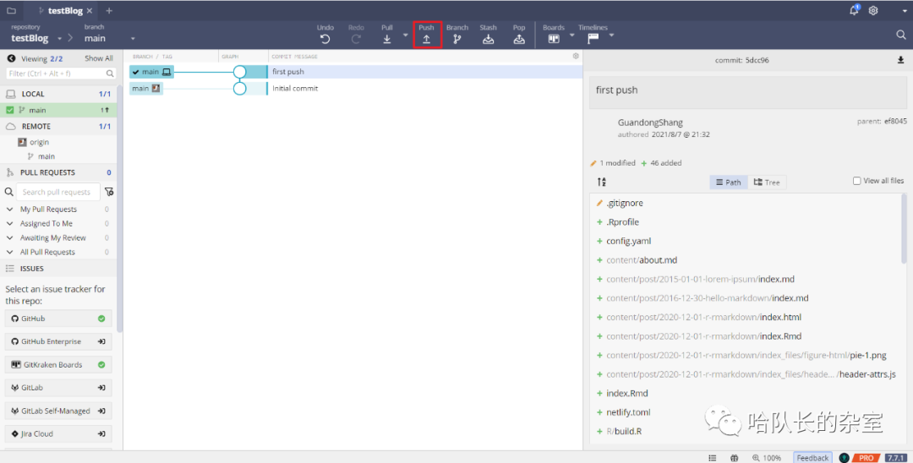
Task: Open graph column settings gear
Action: 576,57
